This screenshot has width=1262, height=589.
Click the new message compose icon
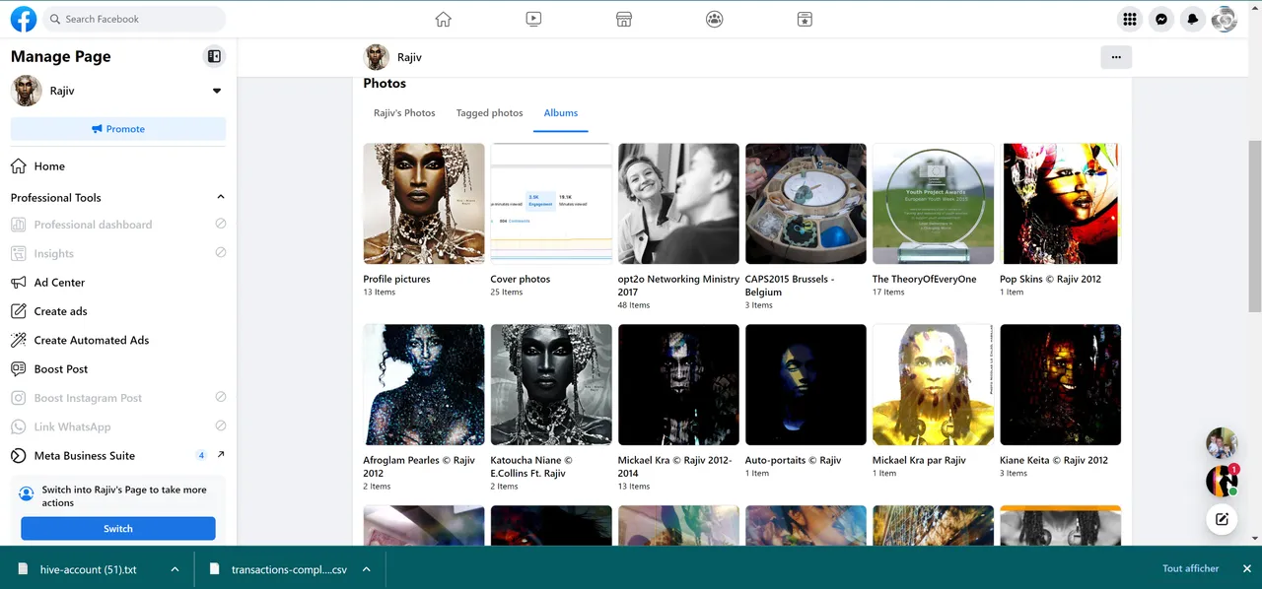click(x=1222, y=519)
